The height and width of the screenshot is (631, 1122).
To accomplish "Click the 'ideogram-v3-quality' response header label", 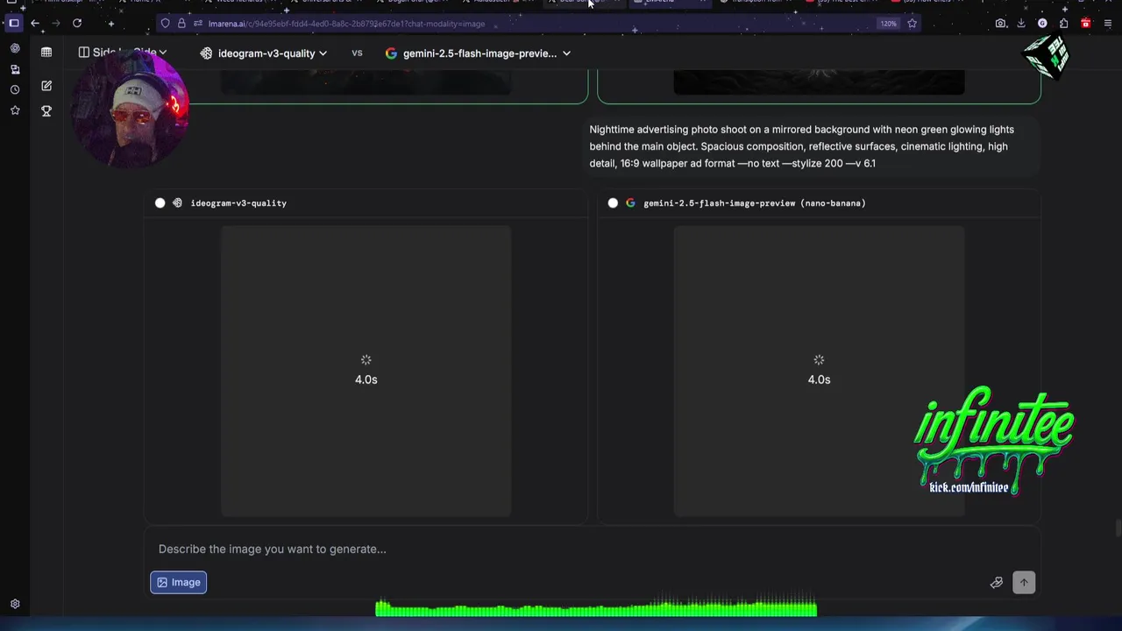I will pos(238,203).
